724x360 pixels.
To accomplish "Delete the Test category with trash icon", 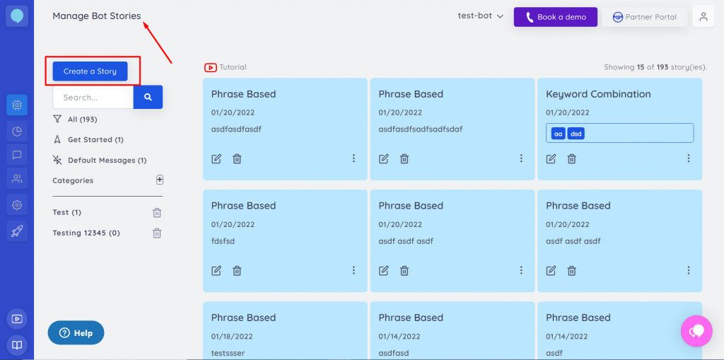I will coord(157,213).
